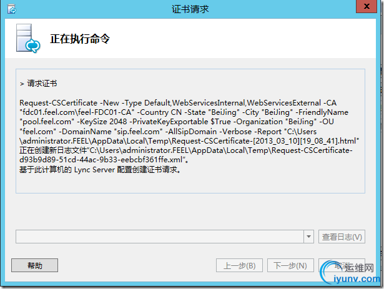The width and height of the screenshot is (384, 289).
Task: Click the \administrator.FEEL html report path line
Action: pyautogui.click(x=189, y=141)
